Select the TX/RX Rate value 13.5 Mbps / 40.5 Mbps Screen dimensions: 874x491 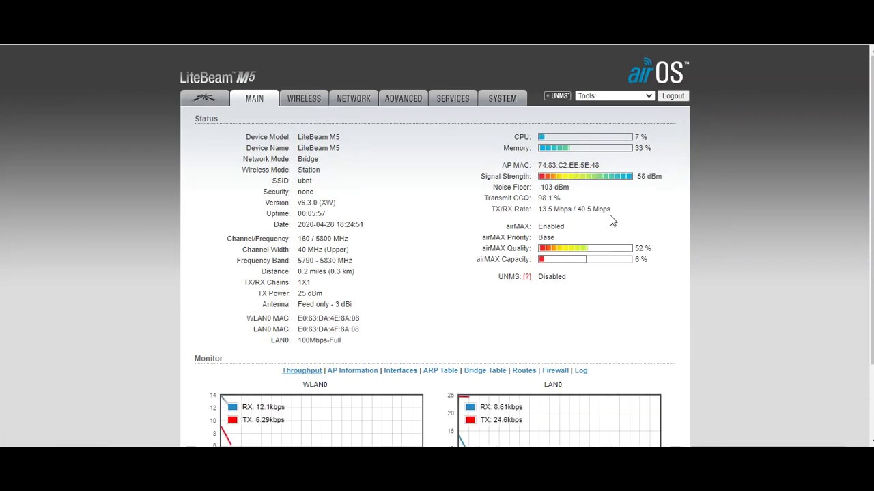(x=574, y=209)
